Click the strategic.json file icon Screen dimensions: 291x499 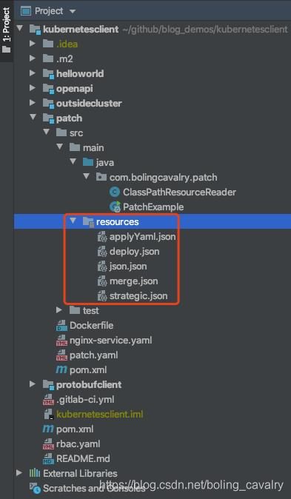(x=102, y=296)
